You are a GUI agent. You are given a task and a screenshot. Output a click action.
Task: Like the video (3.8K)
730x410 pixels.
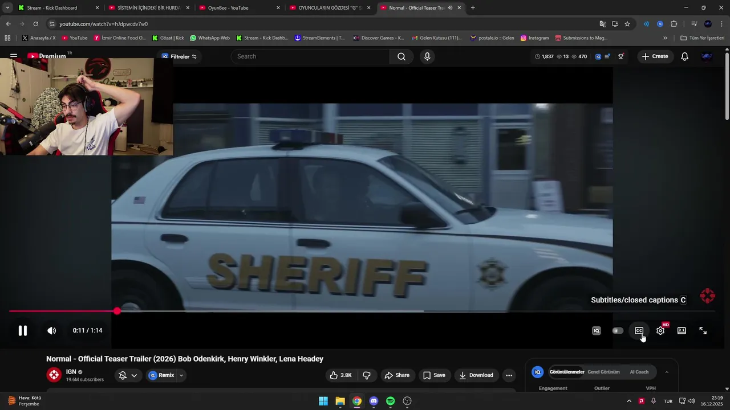click(x=340, y=375)
